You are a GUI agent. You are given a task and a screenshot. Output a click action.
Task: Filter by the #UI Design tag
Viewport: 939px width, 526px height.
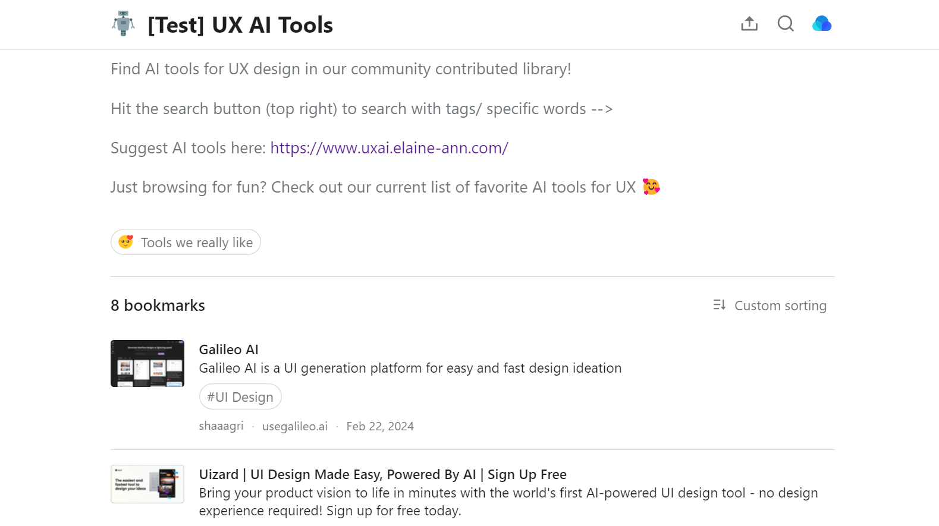tap(240, 397)
